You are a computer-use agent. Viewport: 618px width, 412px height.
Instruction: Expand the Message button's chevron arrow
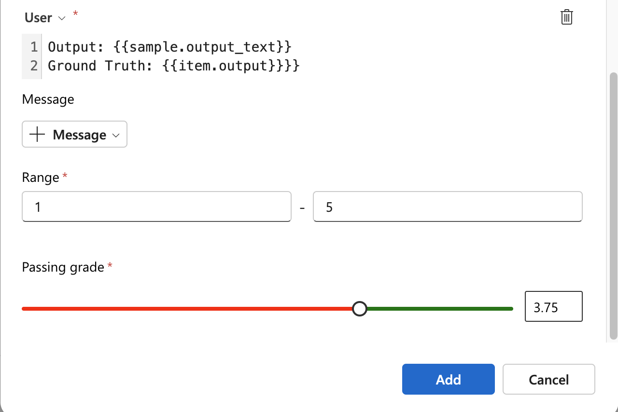(116, 136)
